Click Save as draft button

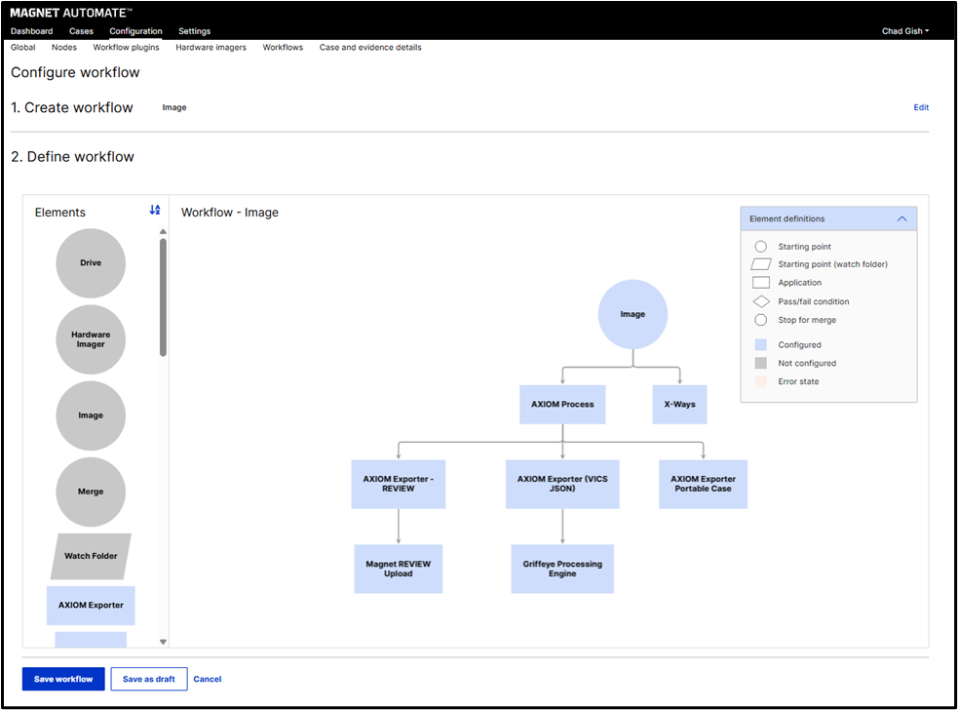[149, 679]
